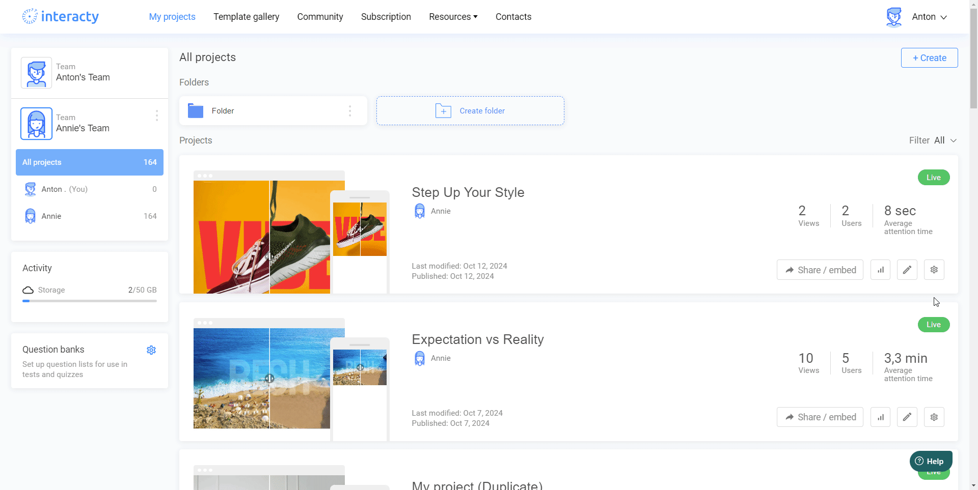
Task: Open Step Up Your Style mobile preview
Action: click(360, 242)
